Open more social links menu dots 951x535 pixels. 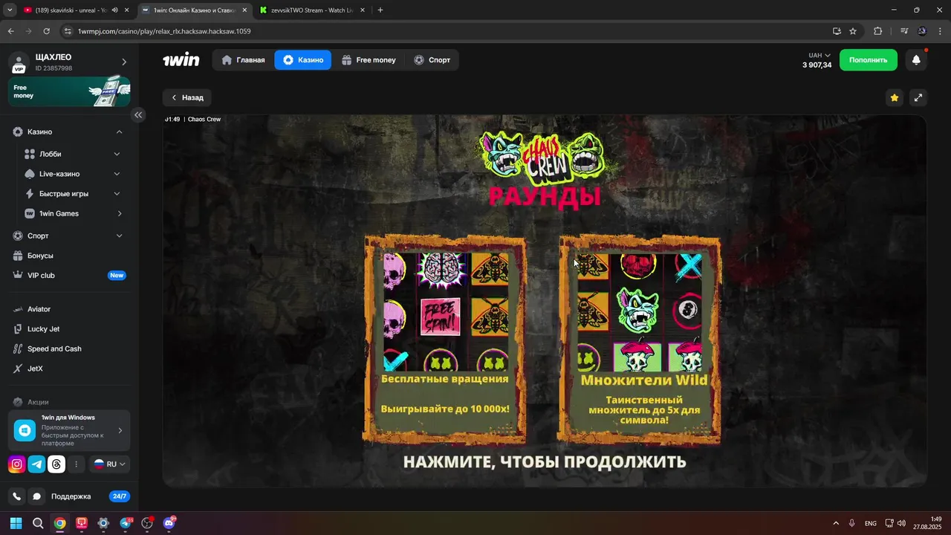coord(76,464)
